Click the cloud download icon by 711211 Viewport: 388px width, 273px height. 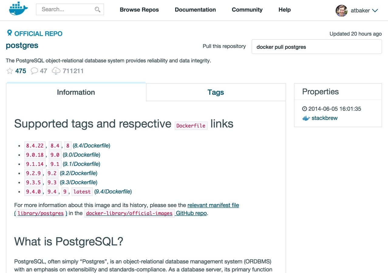pyautogui.click(x=56, y=71)
